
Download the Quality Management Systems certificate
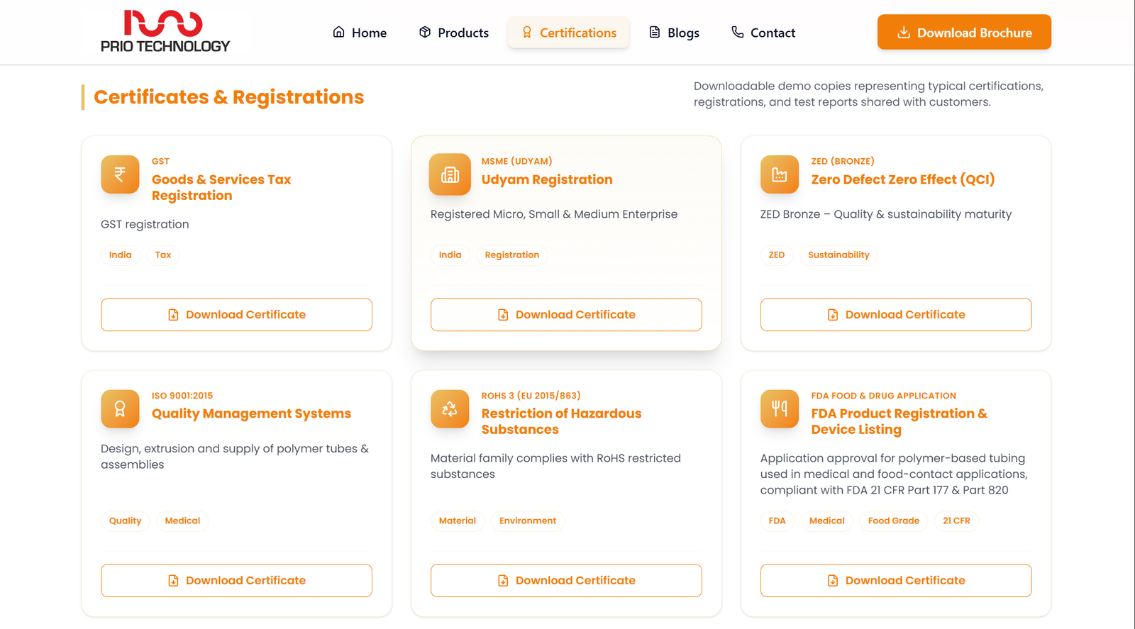(x=236, y=581)
